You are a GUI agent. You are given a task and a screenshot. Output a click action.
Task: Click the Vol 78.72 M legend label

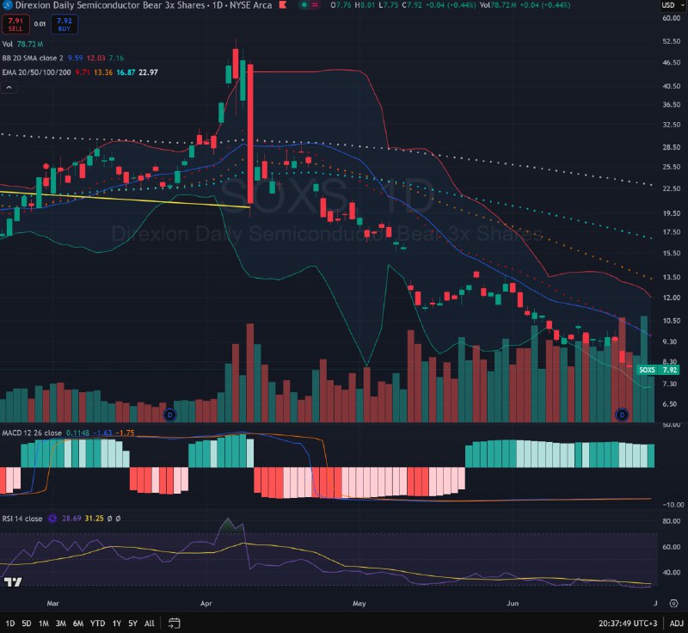23,45
